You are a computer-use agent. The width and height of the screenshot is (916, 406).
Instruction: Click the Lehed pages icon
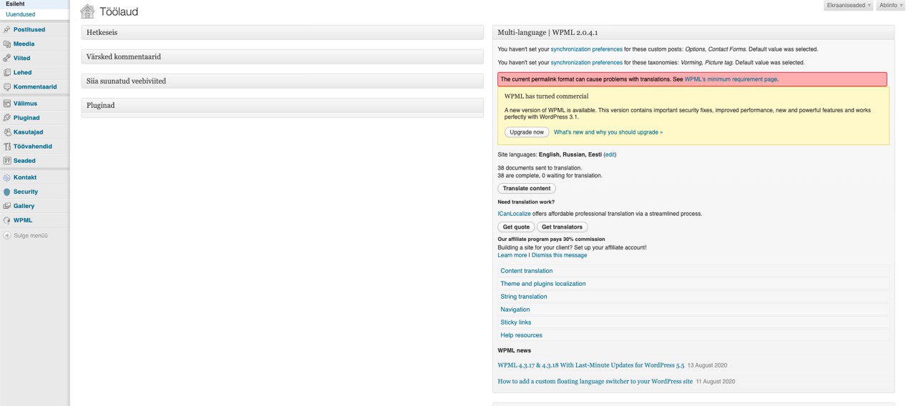point(6,72)
